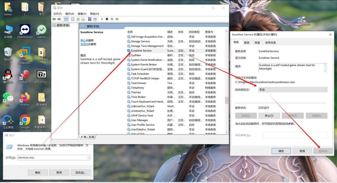Viewport: 337px width, 183px height.
Task: Select 服务(本地) in the console tree
Action: [61, 25]
